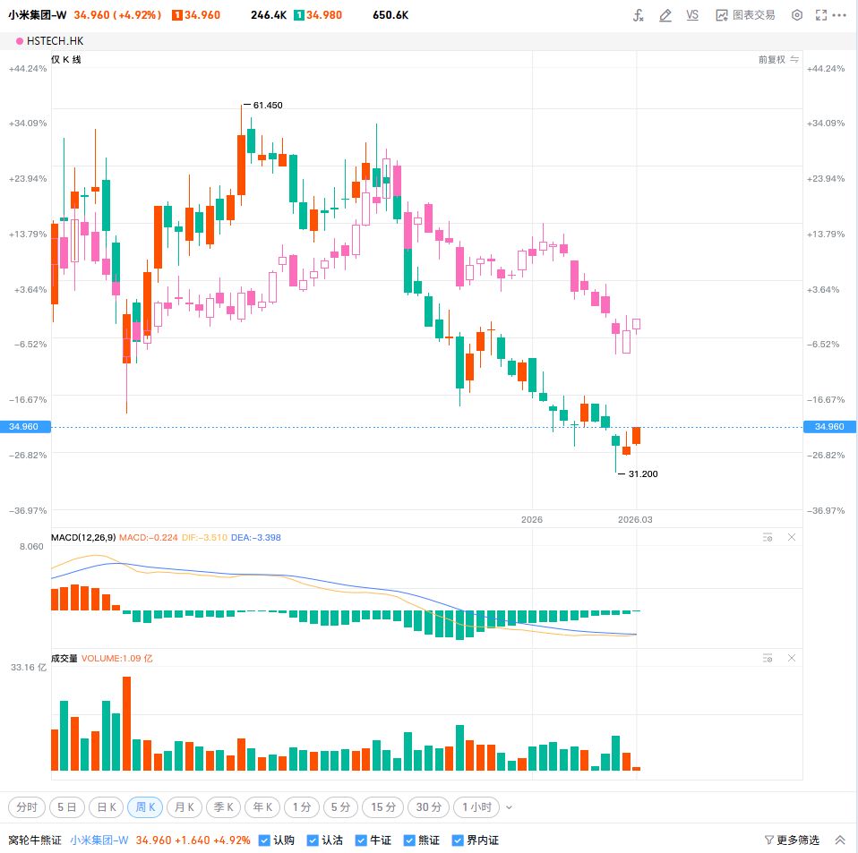This screenshot has height=853, width=858.
Task: Click the 图表交易 chart trading button
Action: [x=745, y=15]
